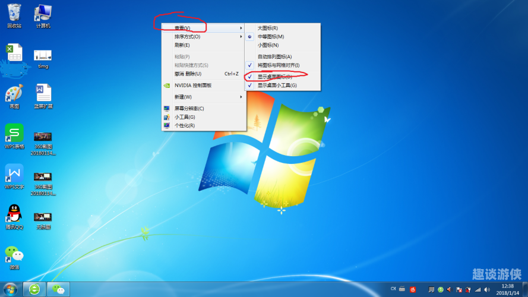Uncheck 显示桌面图标(D) option

[283, 77]
